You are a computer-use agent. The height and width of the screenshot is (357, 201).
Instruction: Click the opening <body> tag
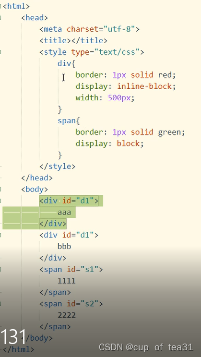click(x=35, y=189)
